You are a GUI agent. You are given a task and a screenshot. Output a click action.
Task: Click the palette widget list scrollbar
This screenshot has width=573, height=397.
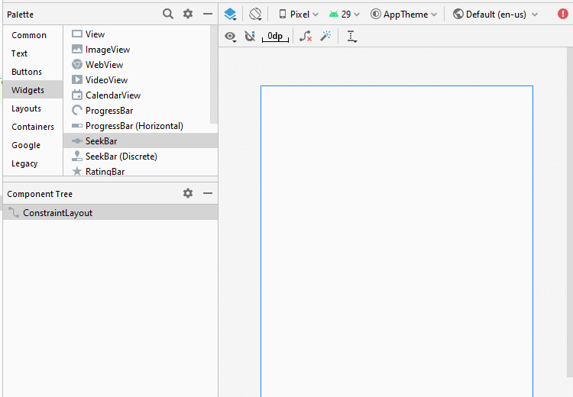tap(214, 75)
